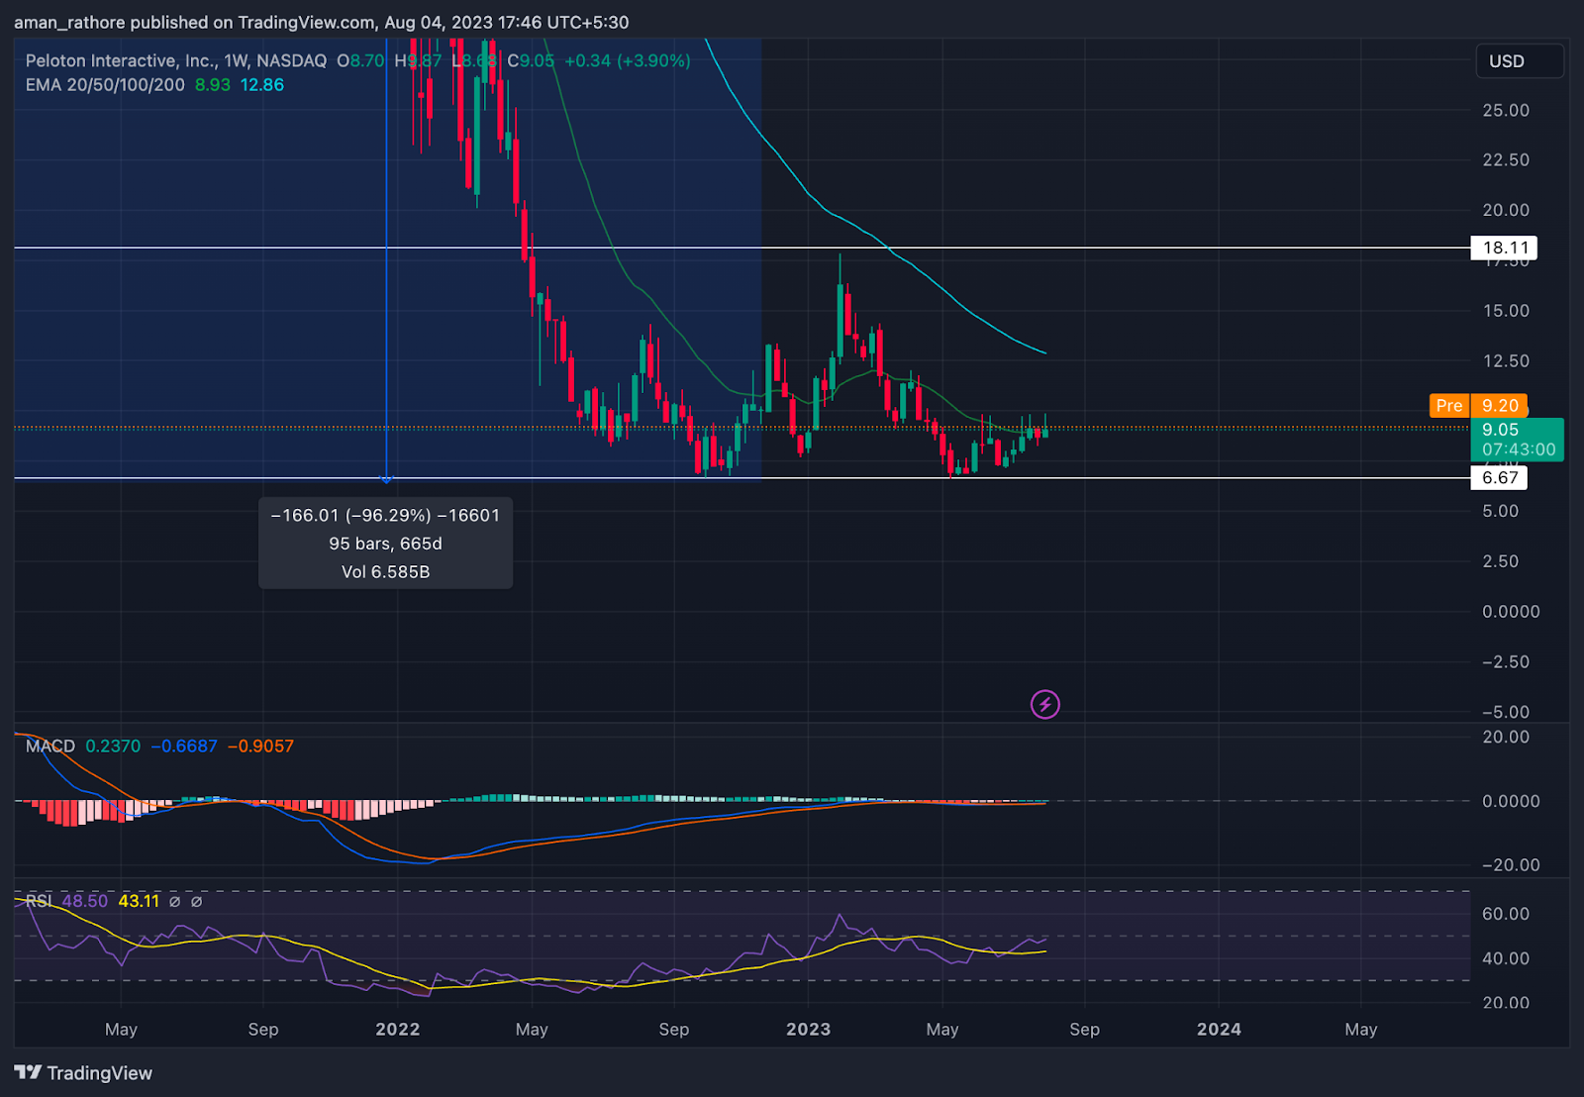Select the EMA 20/50/100/200 indicator legend
The image size is (1584, 1097).
point(105,85)
